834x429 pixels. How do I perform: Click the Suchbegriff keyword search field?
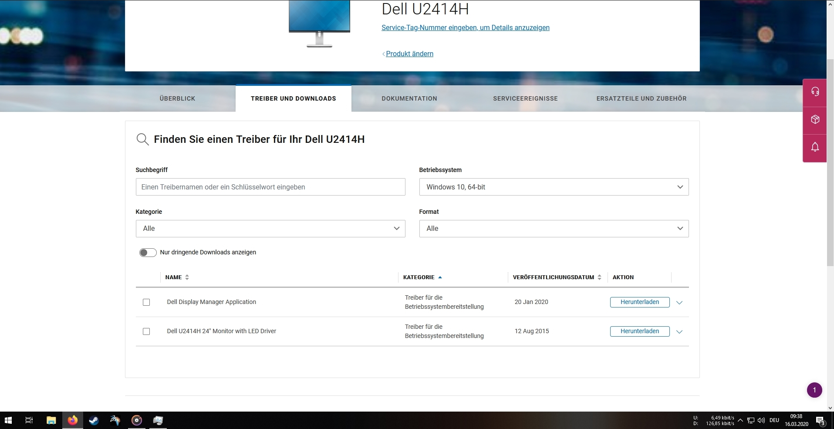pos(270,187)
